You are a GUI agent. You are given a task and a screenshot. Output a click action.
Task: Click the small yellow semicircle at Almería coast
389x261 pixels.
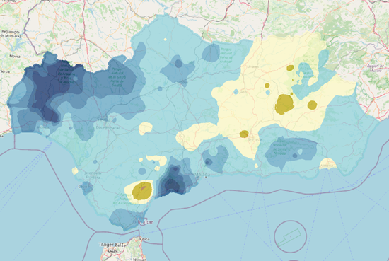pyautogui.click(x=328, y=164)
